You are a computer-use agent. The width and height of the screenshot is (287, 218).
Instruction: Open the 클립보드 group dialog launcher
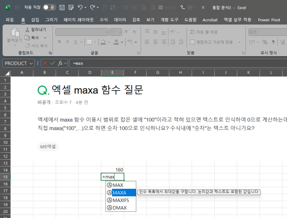pyautogui.click(x=50, y=53)
